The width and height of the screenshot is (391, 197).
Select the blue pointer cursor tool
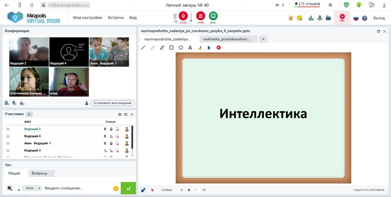coord(209,48)
